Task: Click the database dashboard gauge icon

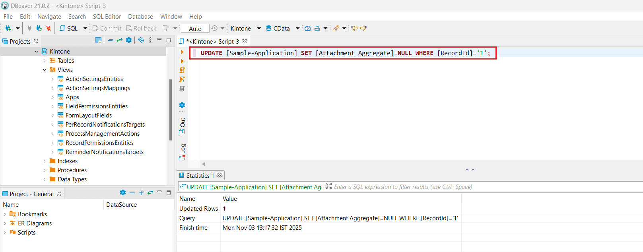Action: pyautogui.click(x=308, y=28)
